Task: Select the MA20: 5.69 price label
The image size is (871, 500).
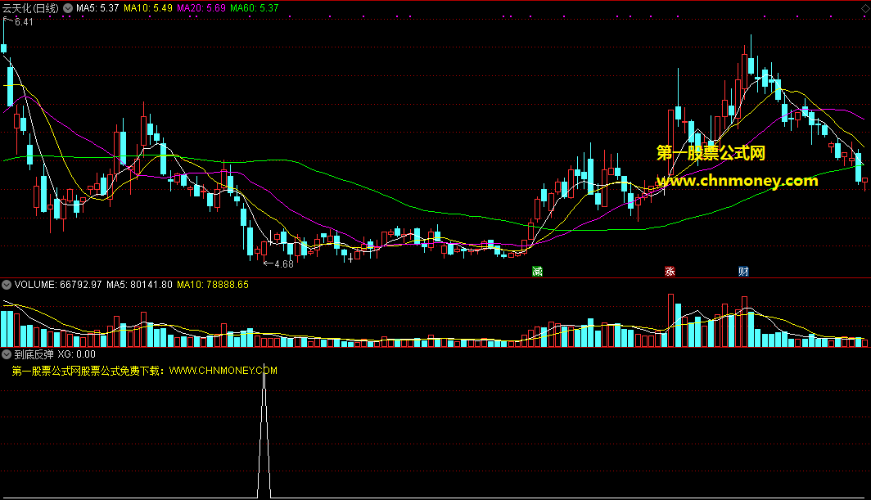Action: click(201, 8)
